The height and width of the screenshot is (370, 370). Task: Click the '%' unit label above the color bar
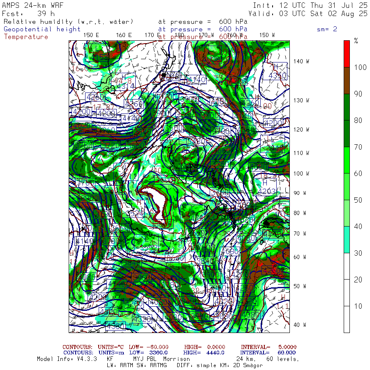coord(356,41)
